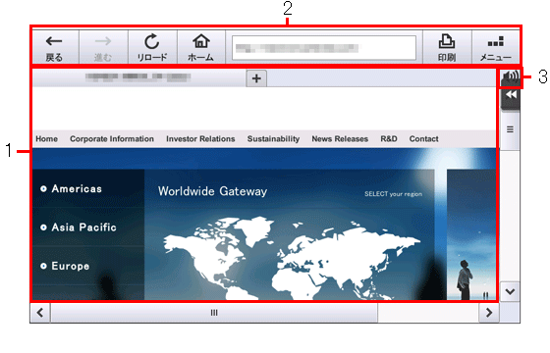Click the horizontal scrollbar right arrow

[489, 313]
